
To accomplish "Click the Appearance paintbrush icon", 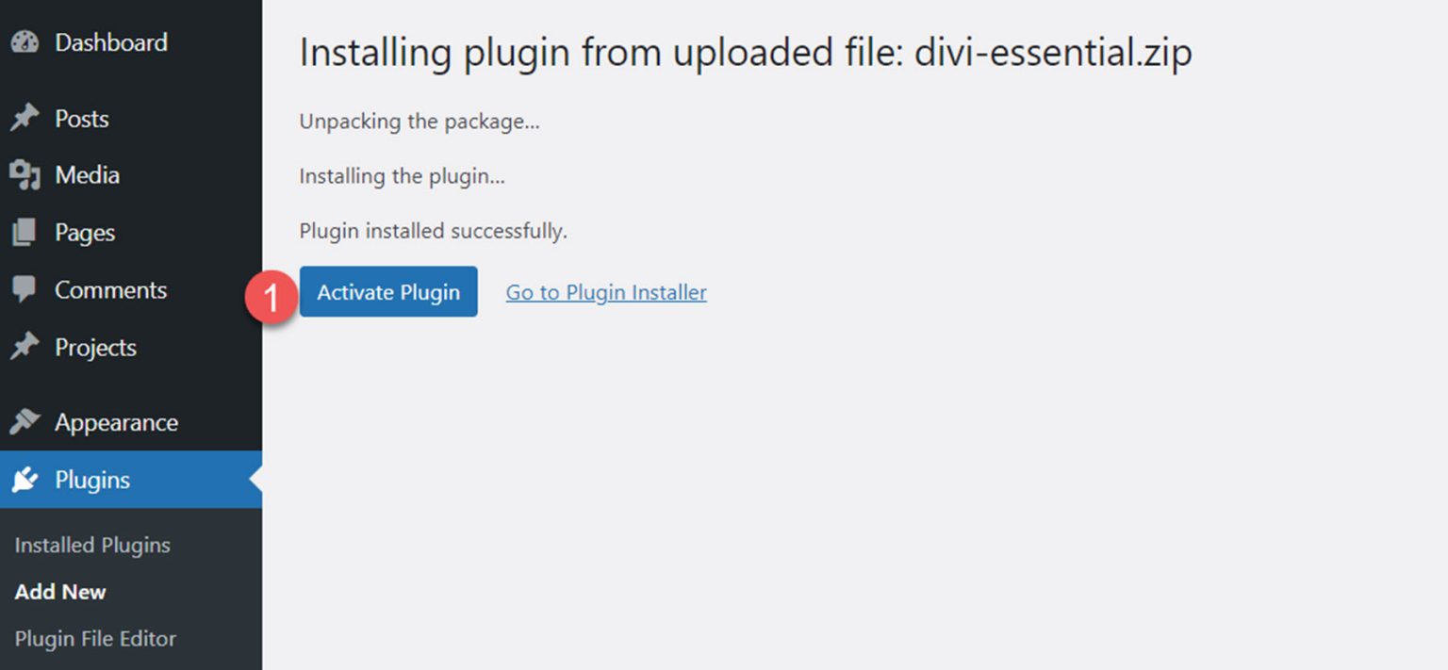I will point(25,421).
